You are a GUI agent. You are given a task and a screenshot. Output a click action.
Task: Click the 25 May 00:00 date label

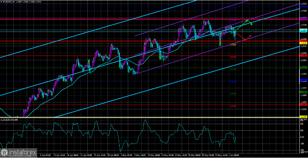pos(209,155)
